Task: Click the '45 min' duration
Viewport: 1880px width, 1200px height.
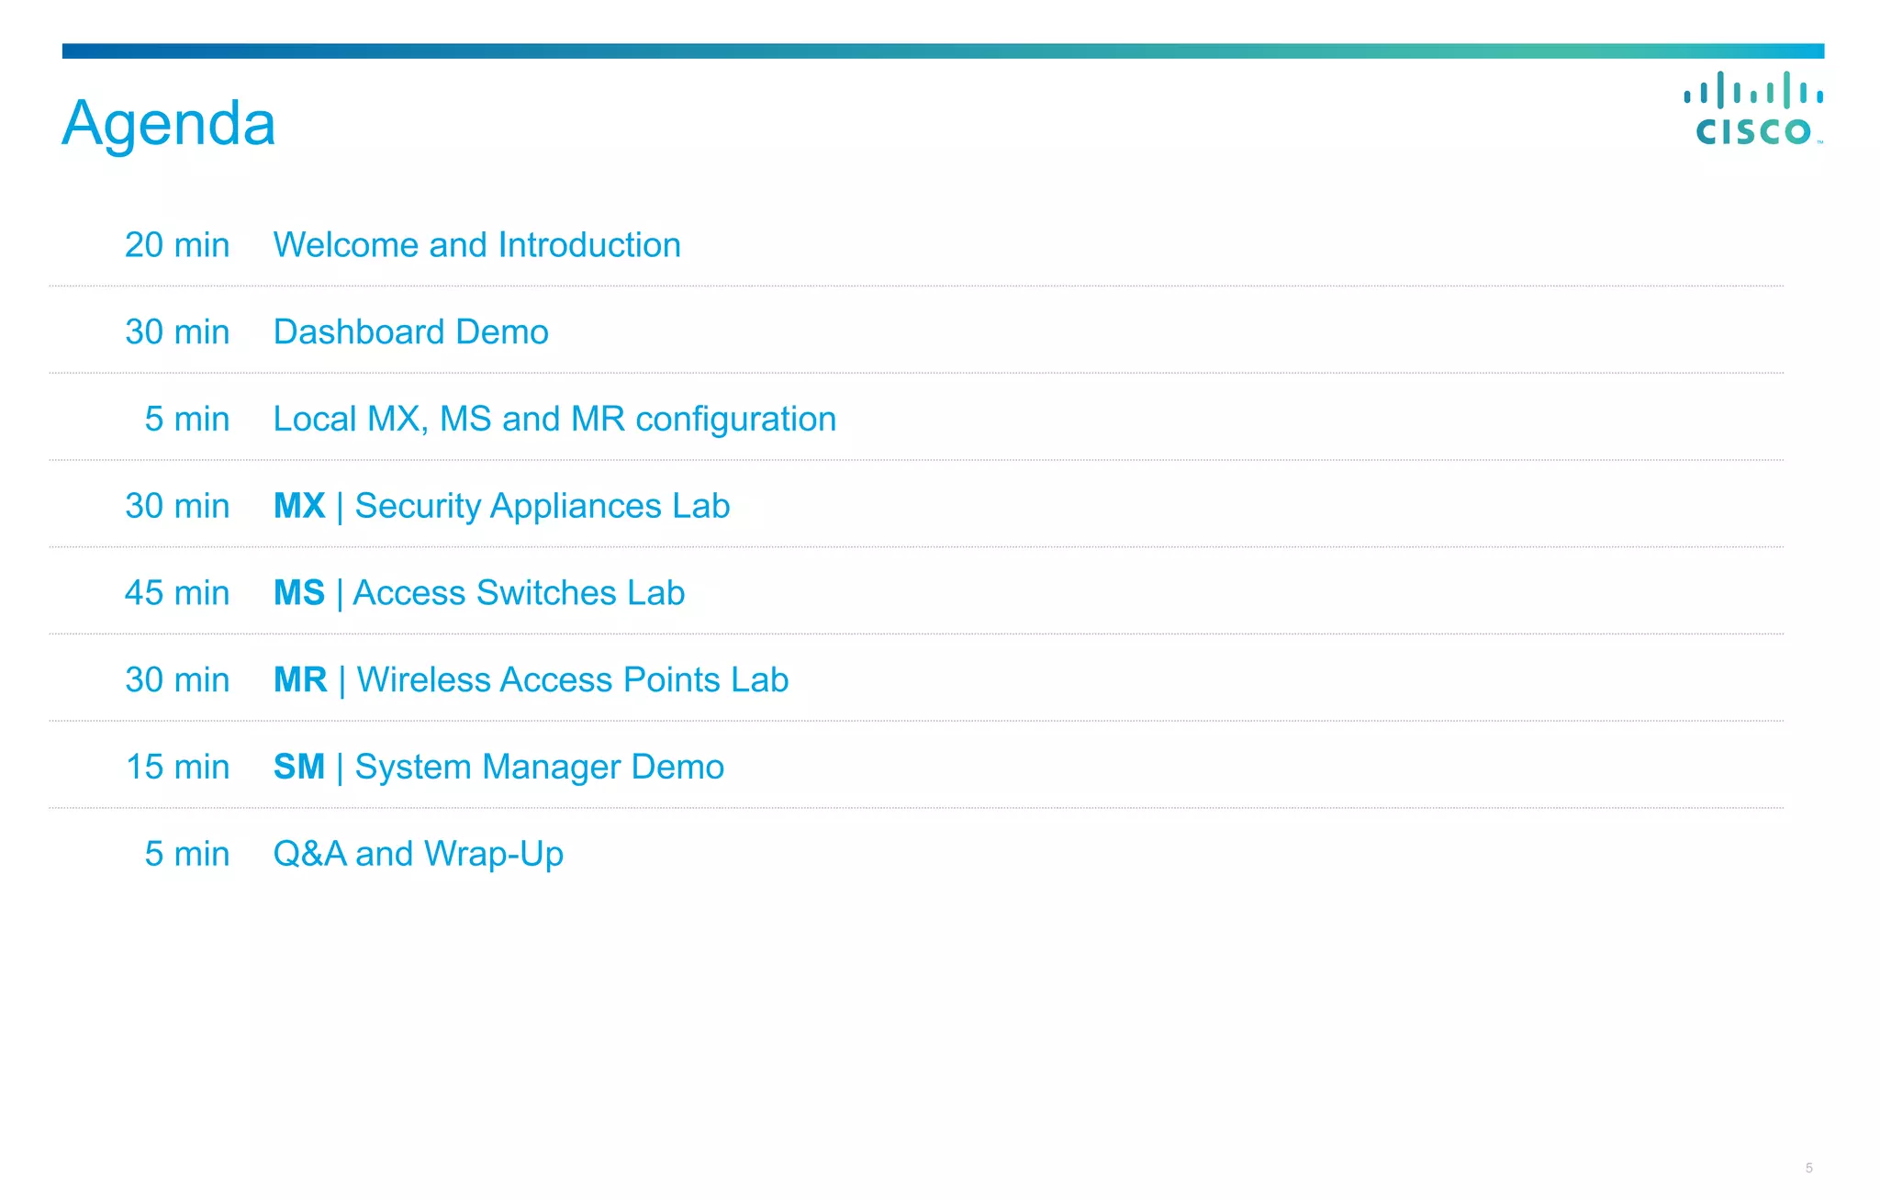Action: click(177, 593)
